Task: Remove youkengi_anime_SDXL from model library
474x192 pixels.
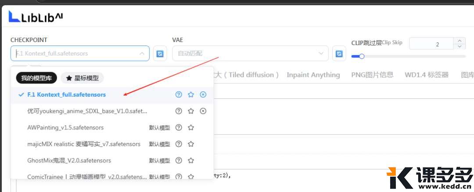Action: point(203,111)
